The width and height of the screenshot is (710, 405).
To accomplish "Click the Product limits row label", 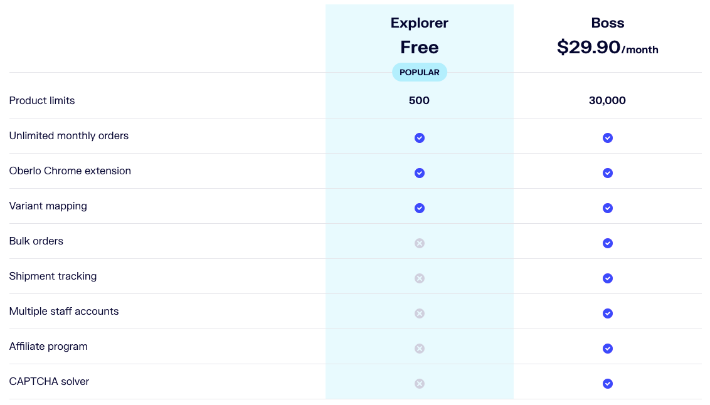I will click(42, 100).
